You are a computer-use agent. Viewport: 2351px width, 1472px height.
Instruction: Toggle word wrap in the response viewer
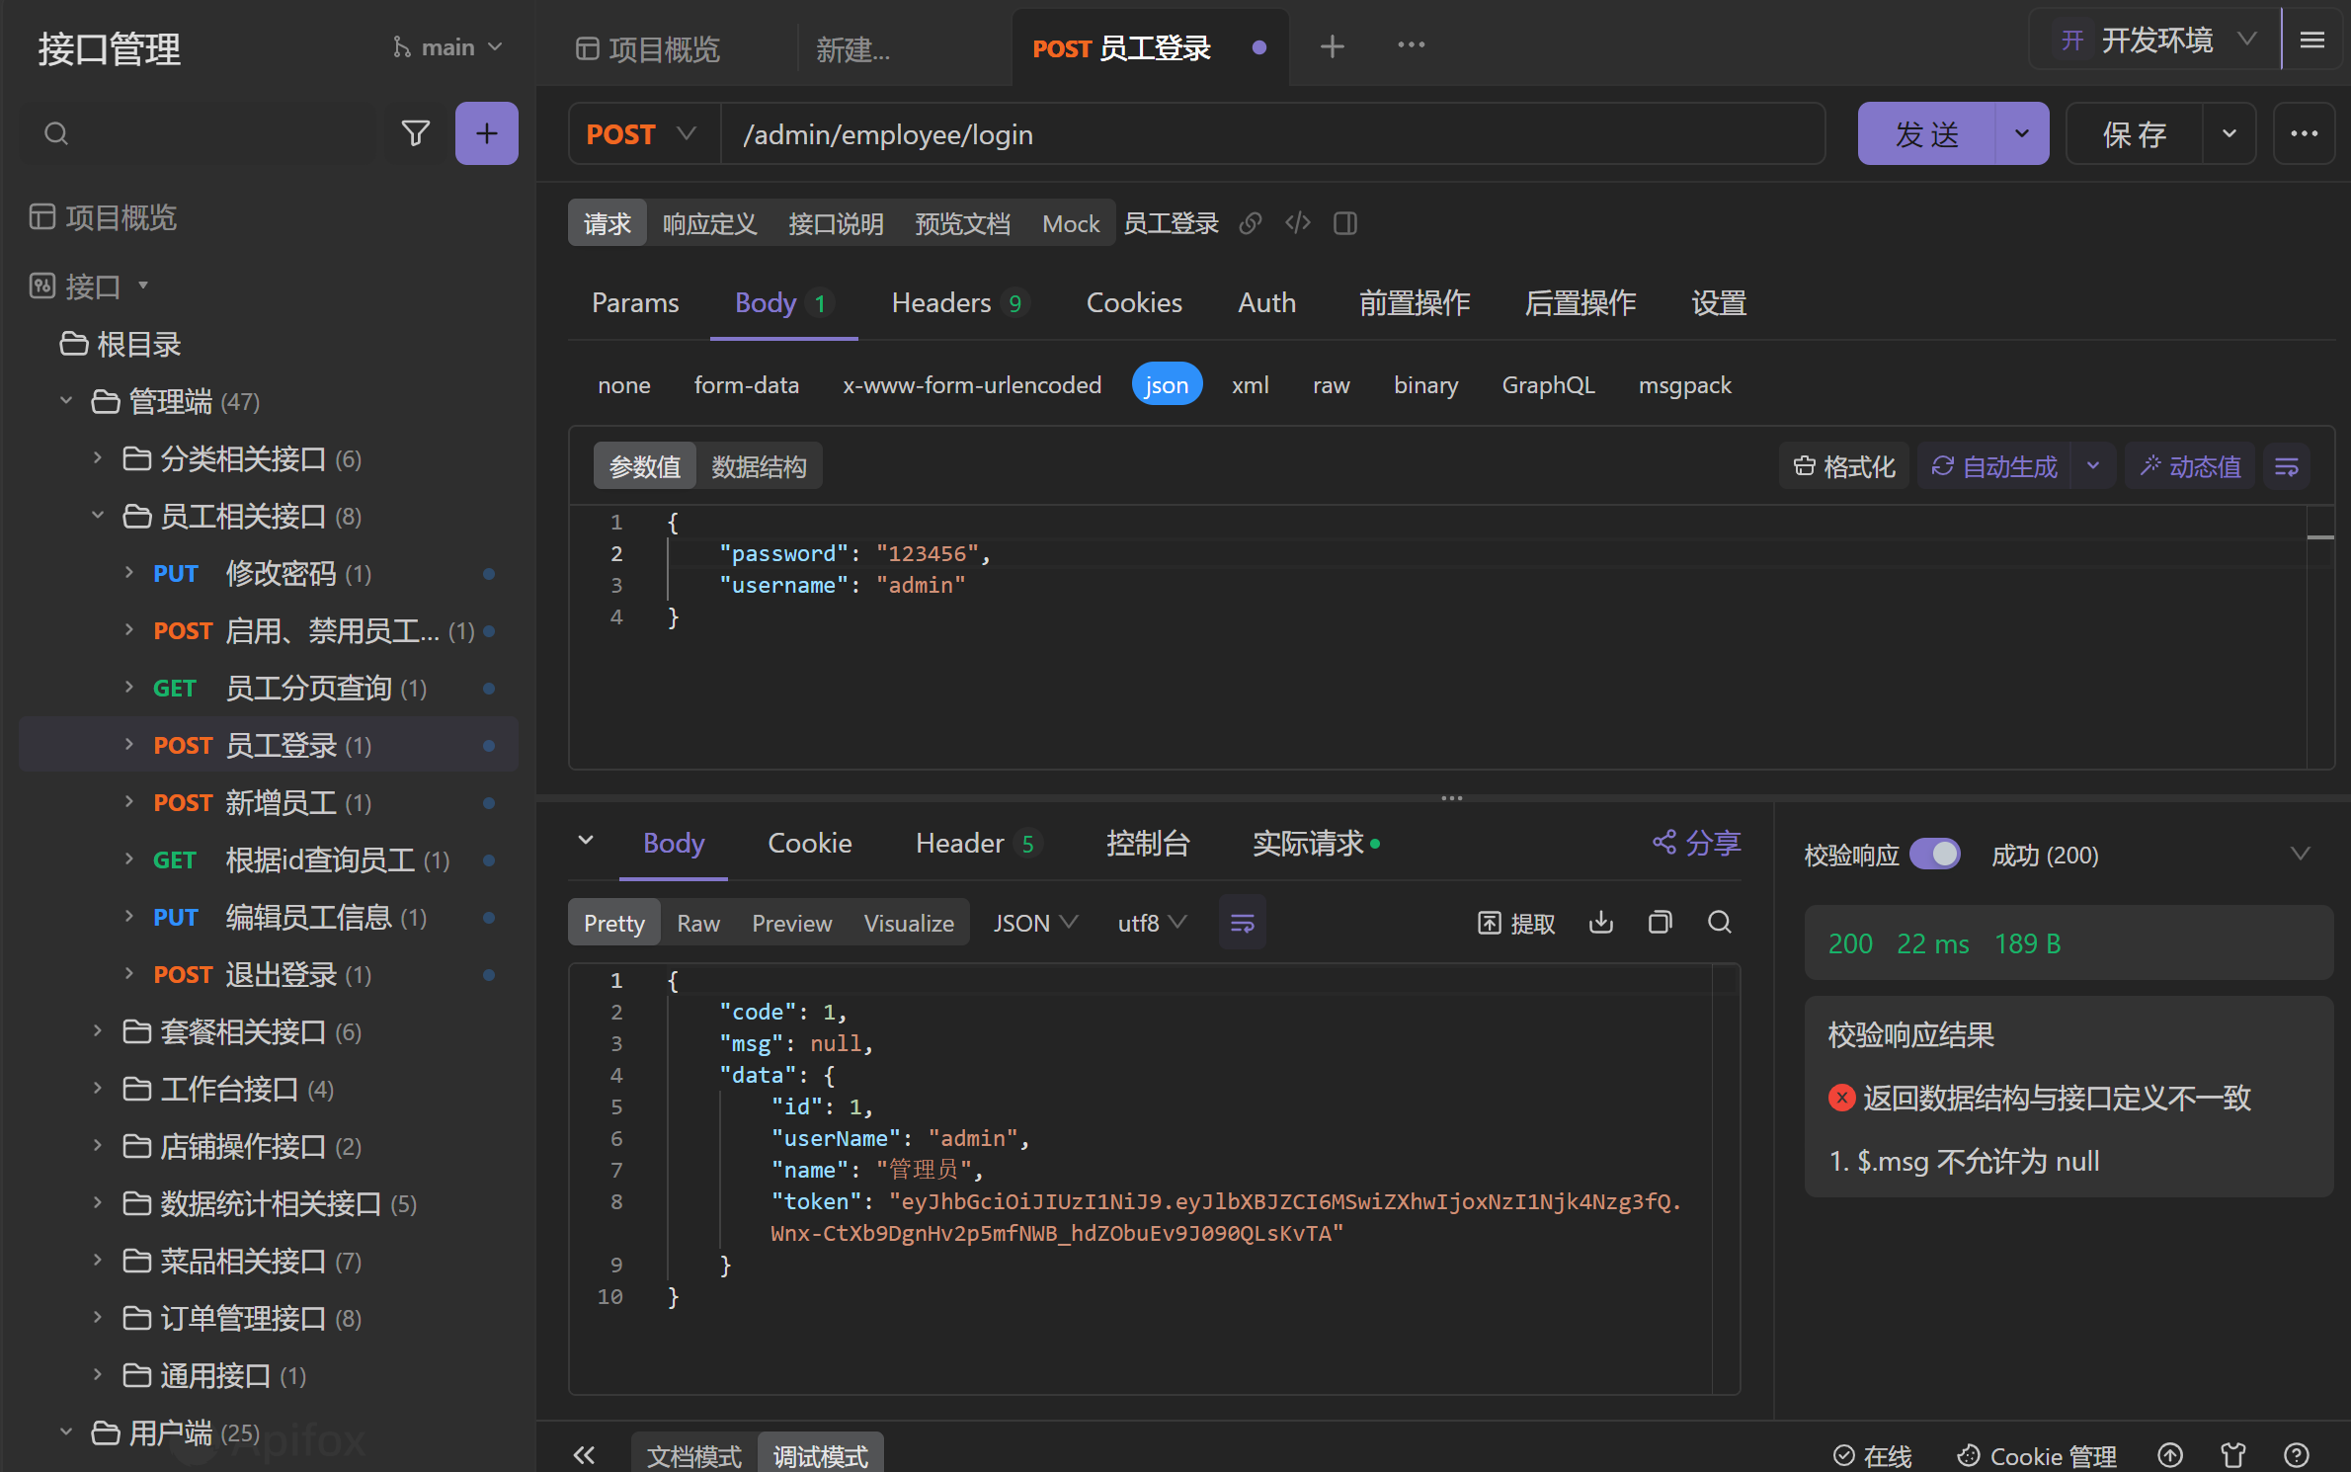pyautogui.click(x=1242, y=923)
